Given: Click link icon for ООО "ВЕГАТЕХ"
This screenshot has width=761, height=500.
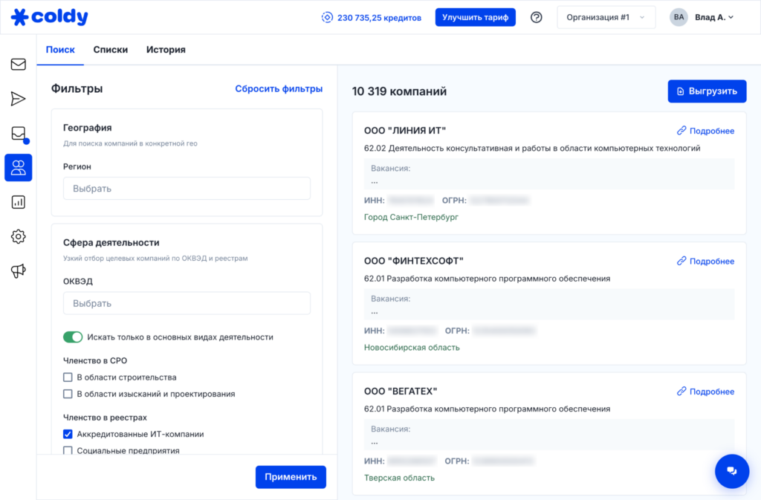Looking at the screenshot, I should coord(682,392).
